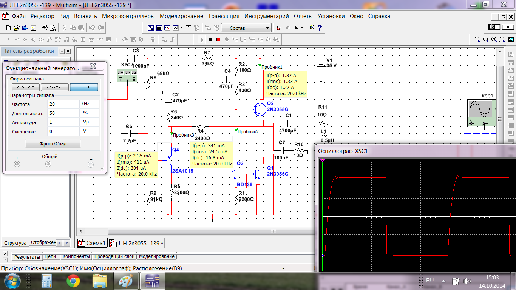Open the frequency unit kHz dropdown

(90, 105)
